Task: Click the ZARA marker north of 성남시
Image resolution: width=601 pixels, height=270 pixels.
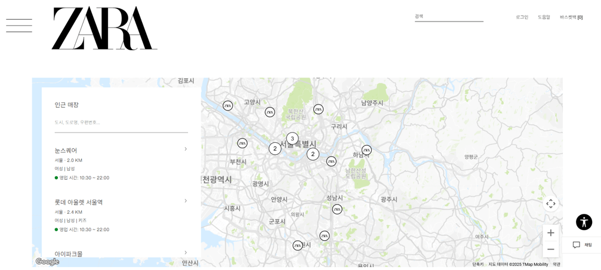Action: click(331, 161)
